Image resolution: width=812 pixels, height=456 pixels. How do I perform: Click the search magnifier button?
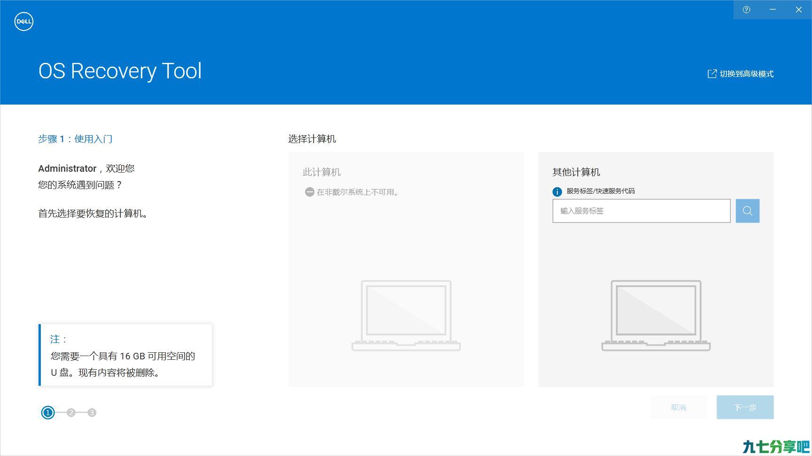(x=747, y=211)
